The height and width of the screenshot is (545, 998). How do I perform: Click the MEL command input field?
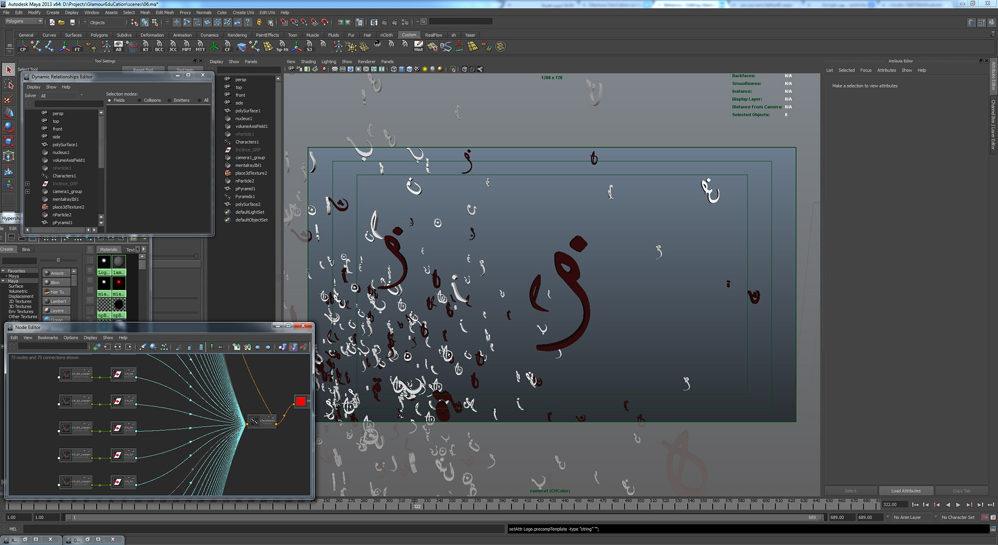click(264, 529)
